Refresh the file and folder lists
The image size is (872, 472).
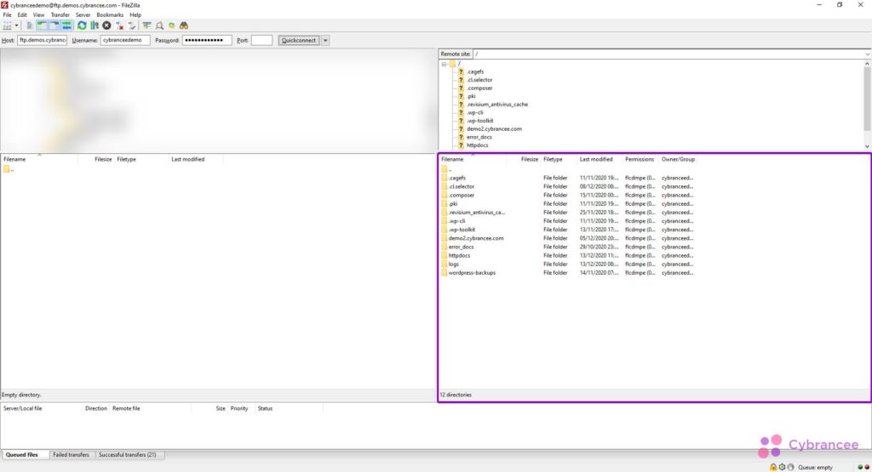82,26
